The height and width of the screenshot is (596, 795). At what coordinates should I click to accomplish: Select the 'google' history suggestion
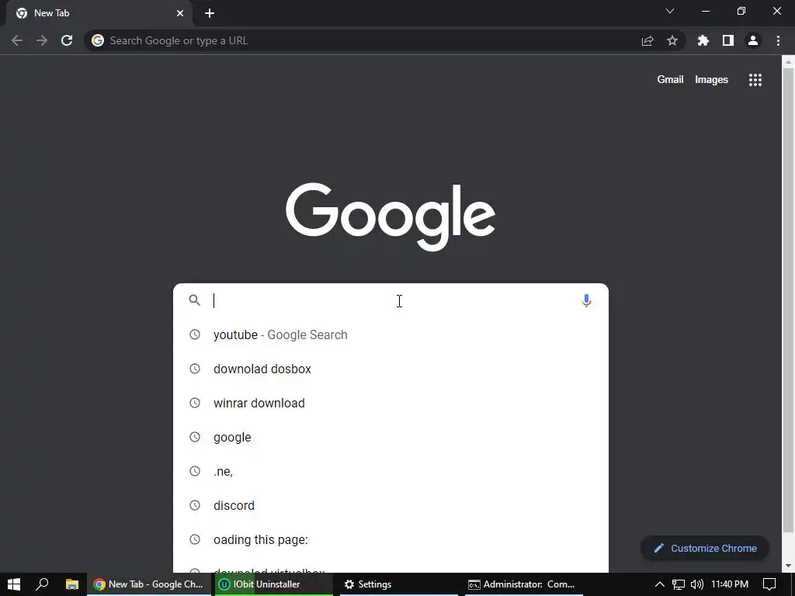pyautogui.click(x=391, y=438)
